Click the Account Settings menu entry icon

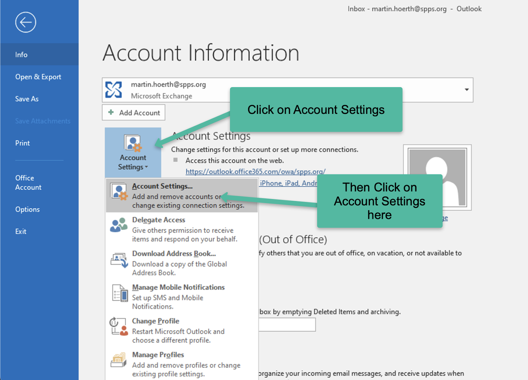[x=119, y=192]
